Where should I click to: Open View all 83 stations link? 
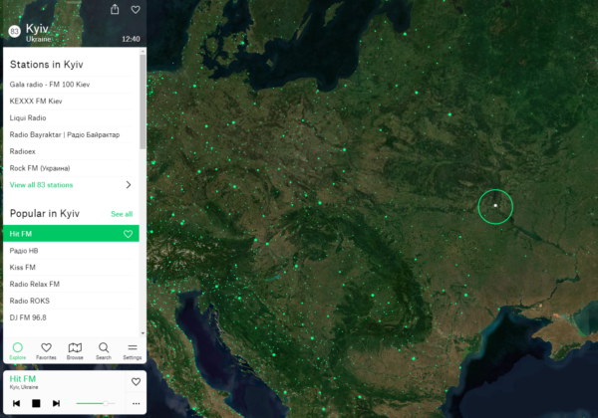coord(41,185)
